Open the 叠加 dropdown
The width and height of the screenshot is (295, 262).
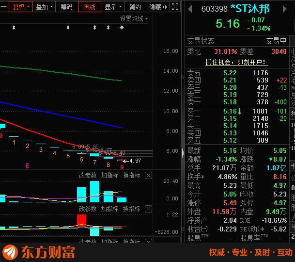point(44,7)
